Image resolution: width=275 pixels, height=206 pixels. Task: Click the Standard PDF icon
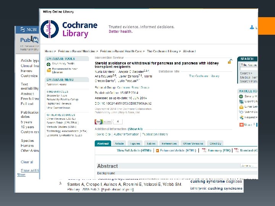click(x=236, y=150)
